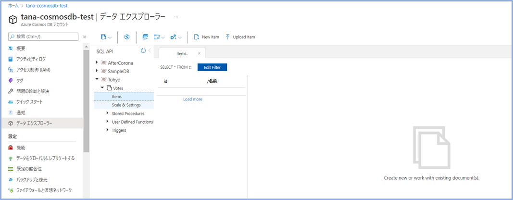
Task: Open Scale & Settings under Votes
Action: pos(124,105)
